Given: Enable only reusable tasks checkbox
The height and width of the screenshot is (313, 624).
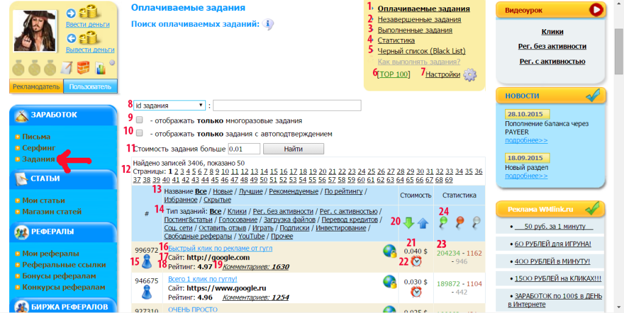Looking at the screenshot, I should coord(139,120).
